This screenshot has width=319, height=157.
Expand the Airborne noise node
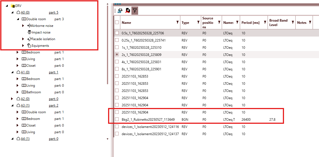[23, 26]
